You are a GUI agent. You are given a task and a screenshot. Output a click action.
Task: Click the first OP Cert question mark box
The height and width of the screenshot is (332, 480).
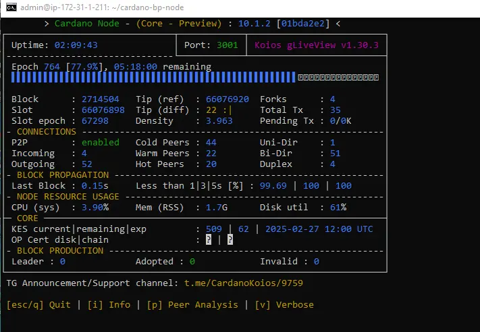coord(209,239)
